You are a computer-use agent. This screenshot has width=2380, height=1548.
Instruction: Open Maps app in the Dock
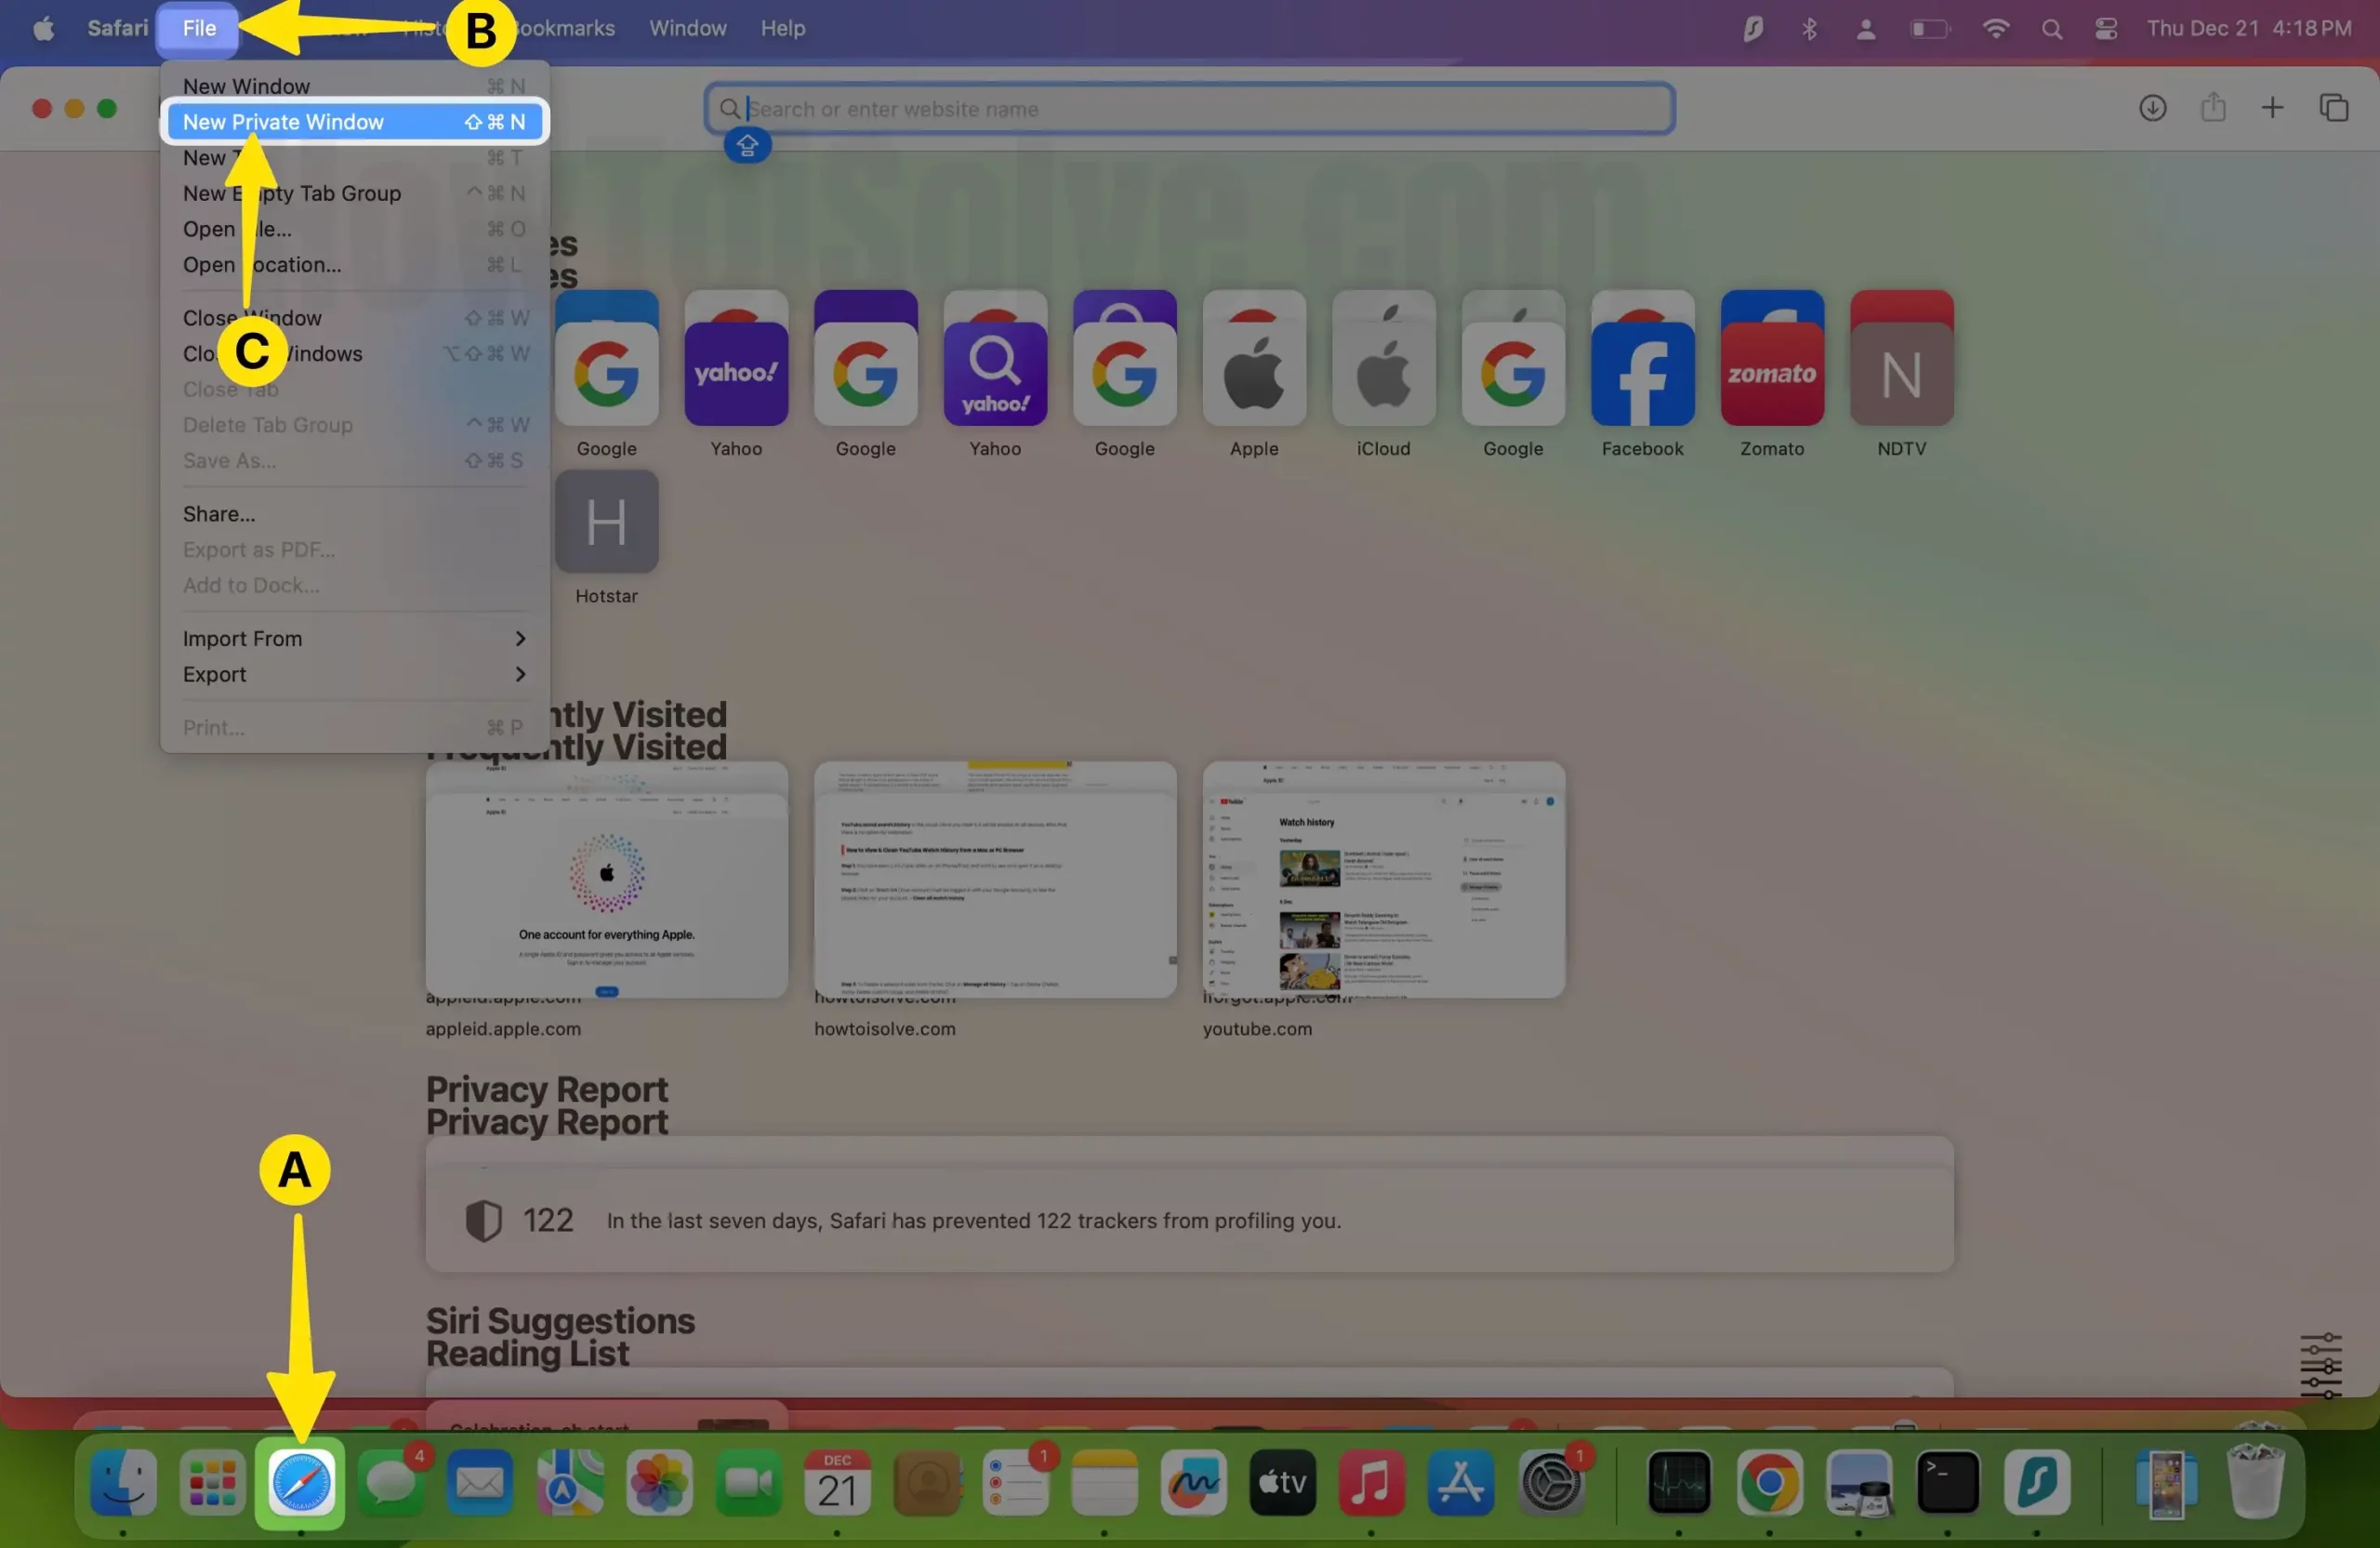pyautogui.click(x=569, y=1482)
